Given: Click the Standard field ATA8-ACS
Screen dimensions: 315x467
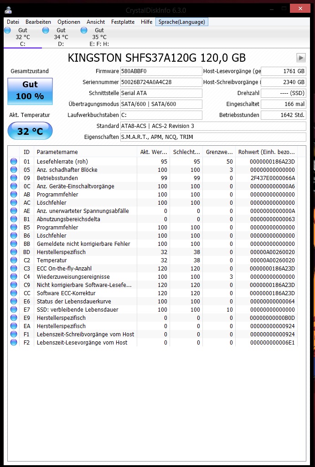Looking at the screenshot, I should point(213,126).
